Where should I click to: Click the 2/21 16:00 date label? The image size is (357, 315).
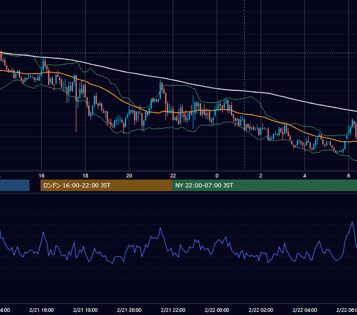41,310
